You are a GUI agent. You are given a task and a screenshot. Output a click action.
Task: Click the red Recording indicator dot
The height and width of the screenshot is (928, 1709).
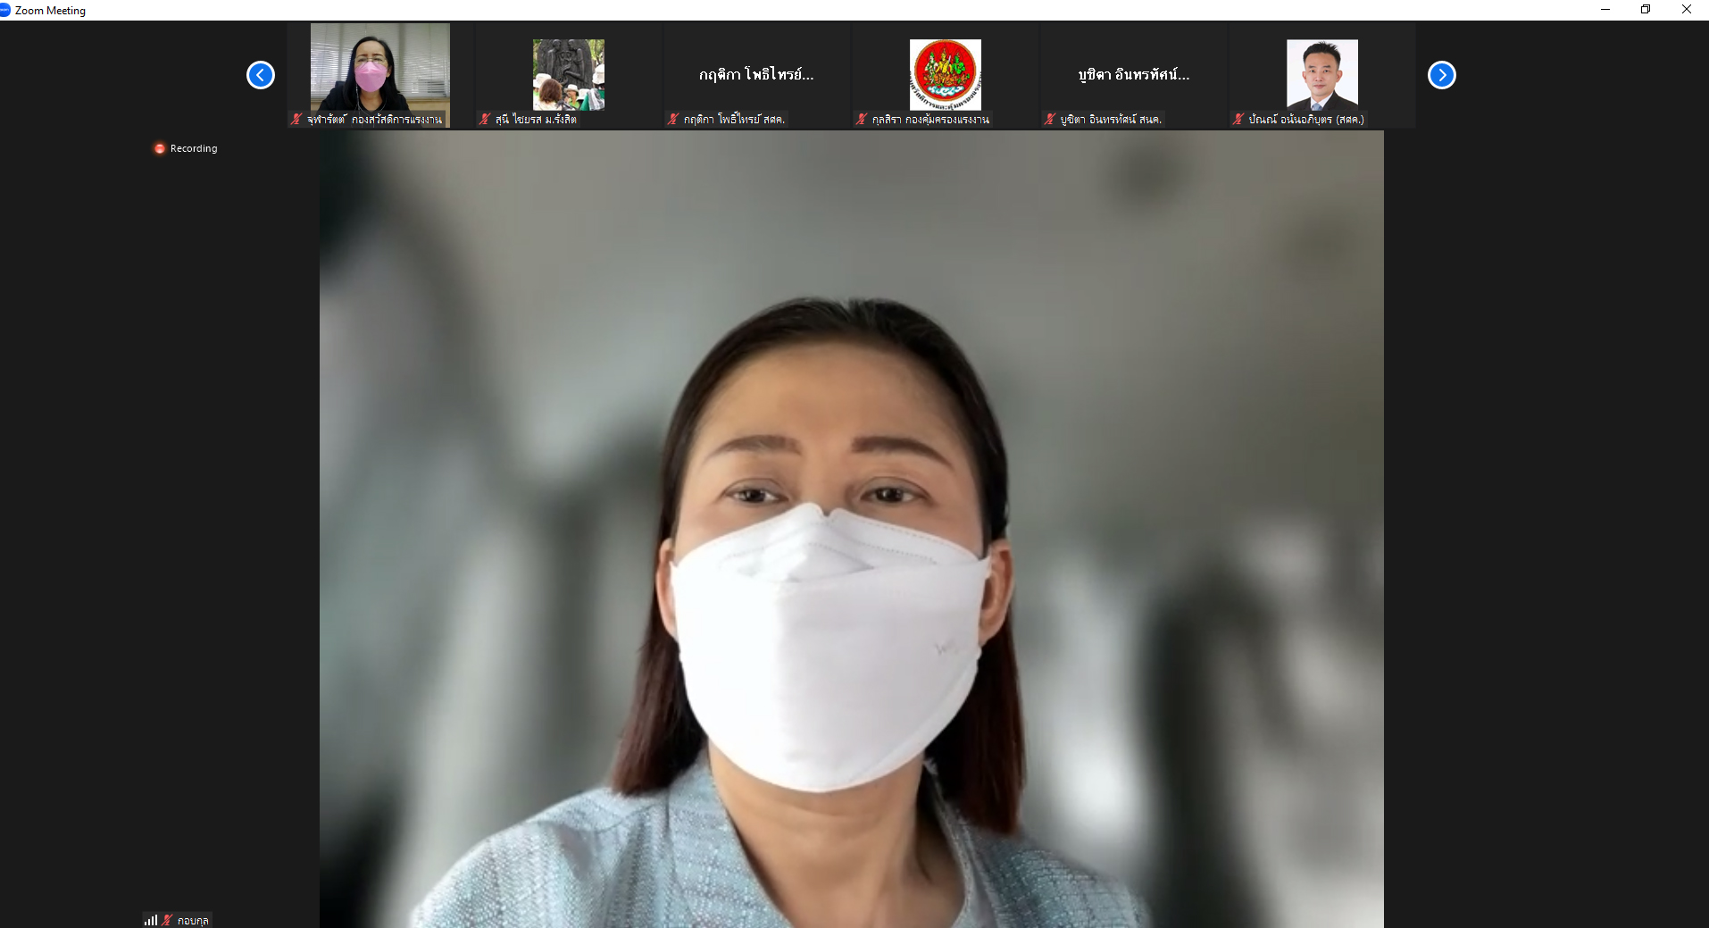click(x=160, y=148)
